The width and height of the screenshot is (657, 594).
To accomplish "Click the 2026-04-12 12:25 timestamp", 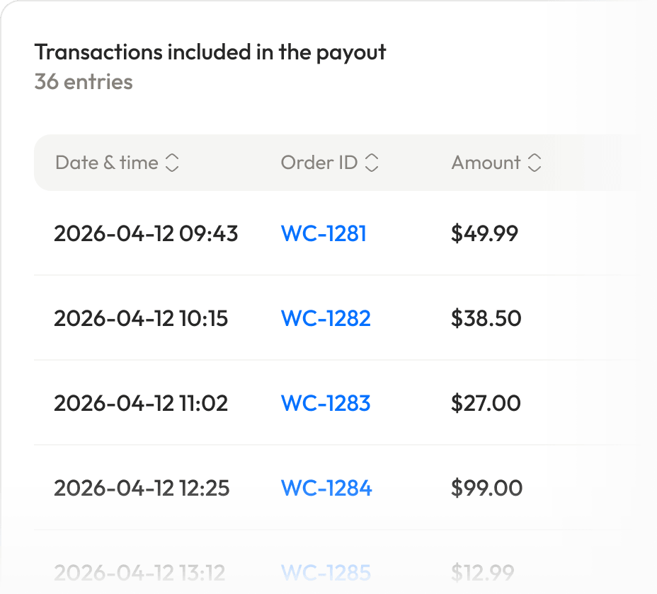I will click(x=142, y=488).
